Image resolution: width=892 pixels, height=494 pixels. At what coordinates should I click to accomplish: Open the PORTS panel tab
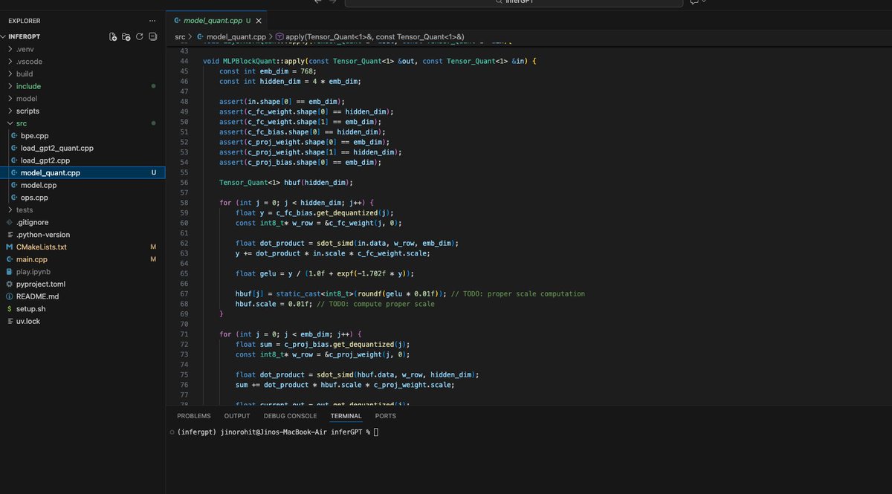(386, 416)
